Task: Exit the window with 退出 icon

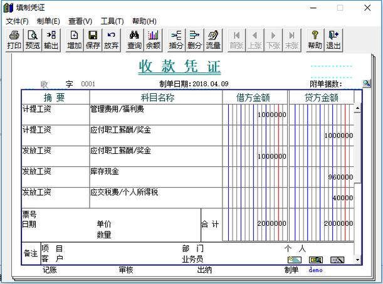Action: pos(333,40)
